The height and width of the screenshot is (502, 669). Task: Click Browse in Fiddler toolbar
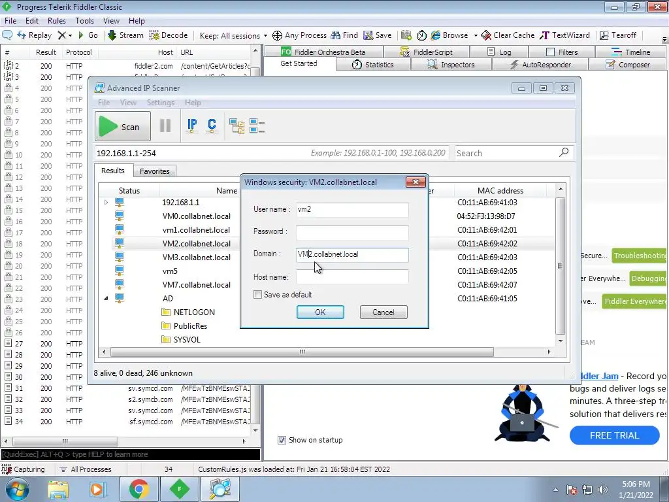[x=449, y=35]
